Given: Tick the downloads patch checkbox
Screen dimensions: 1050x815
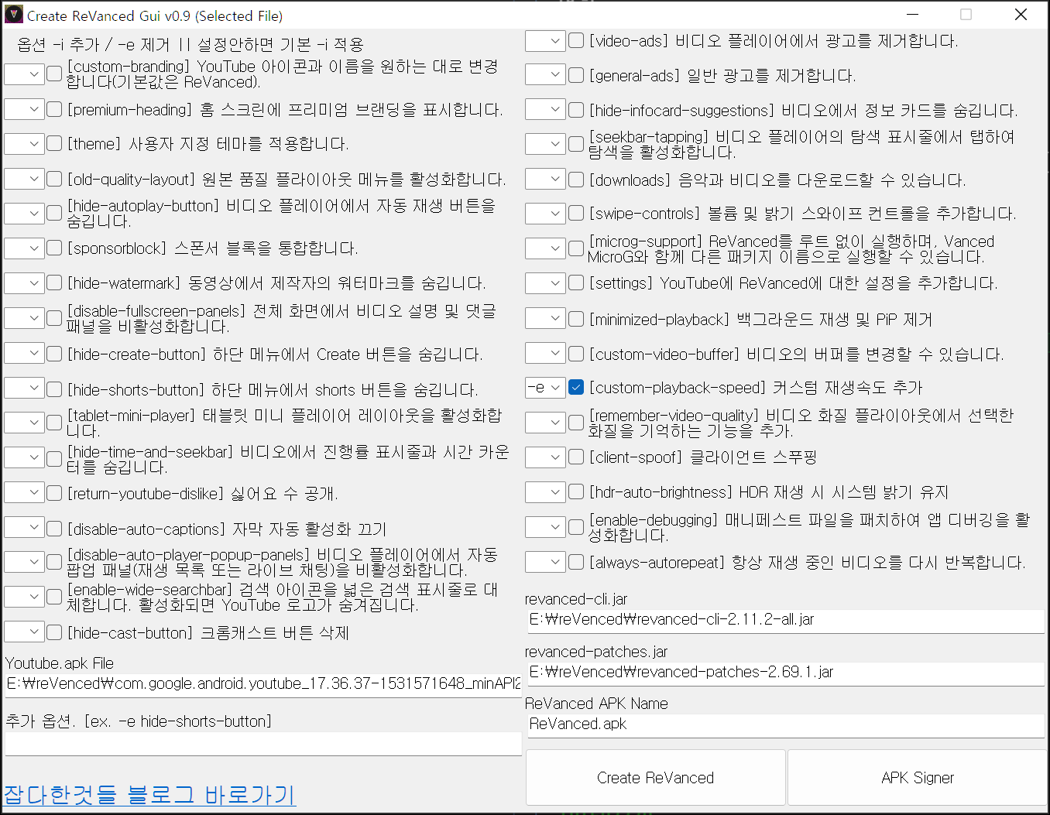Looking at the screenshot, I should (576, 180).
